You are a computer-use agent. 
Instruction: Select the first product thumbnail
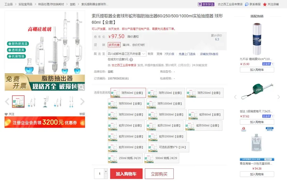18,101
